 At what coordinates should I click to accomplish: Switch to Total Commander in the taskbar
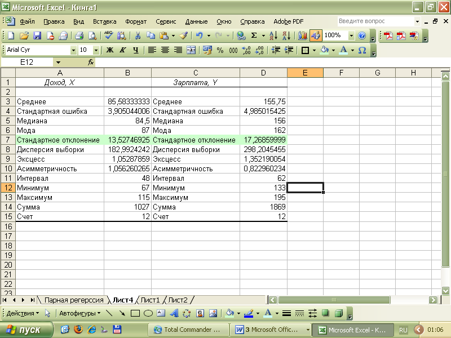click(x=189, y=330)
